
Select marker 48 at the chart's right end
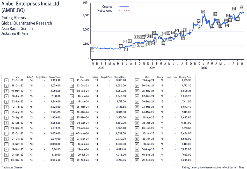tap(242, 7)
